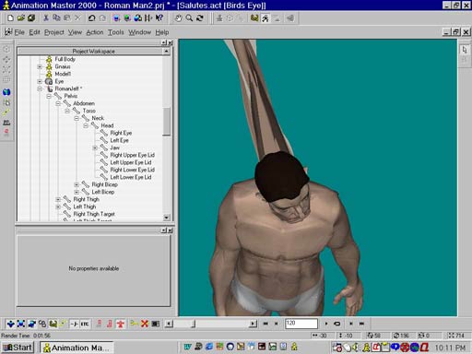Click the play forward button
The image size is (472, 354).
coord(326,324)
